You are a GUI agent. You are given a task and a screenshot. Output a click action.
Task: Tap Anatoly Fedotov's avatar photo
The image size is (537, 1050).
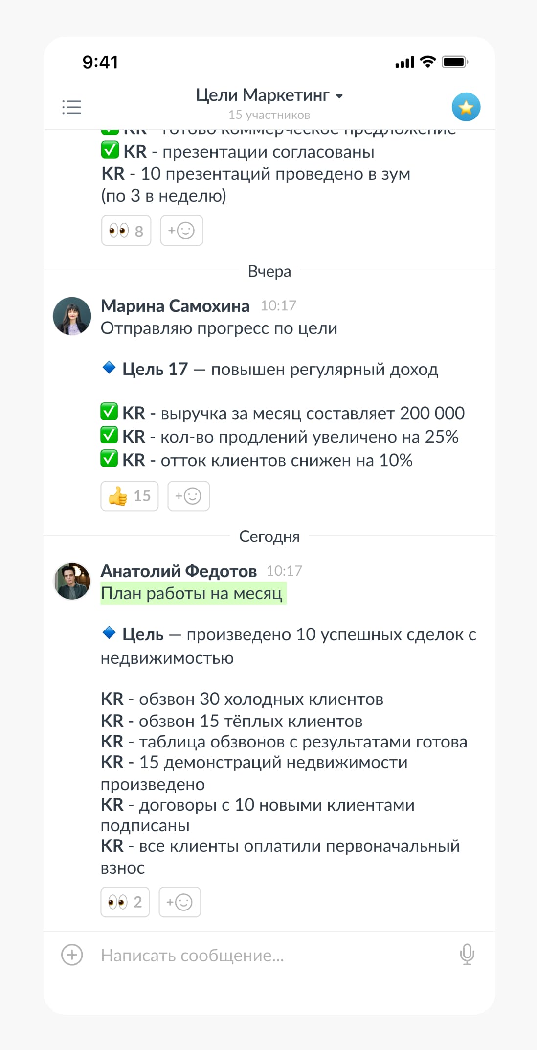(x=72, y=581)
